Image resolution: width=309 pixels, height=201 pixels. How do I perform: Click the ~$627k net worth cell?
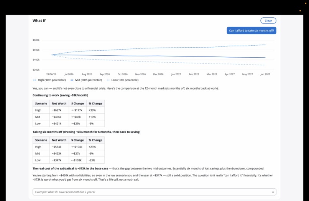59,110
